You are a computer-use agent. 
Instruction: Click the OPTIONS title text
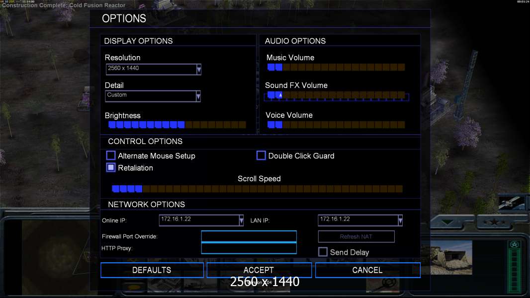[124, 18]
